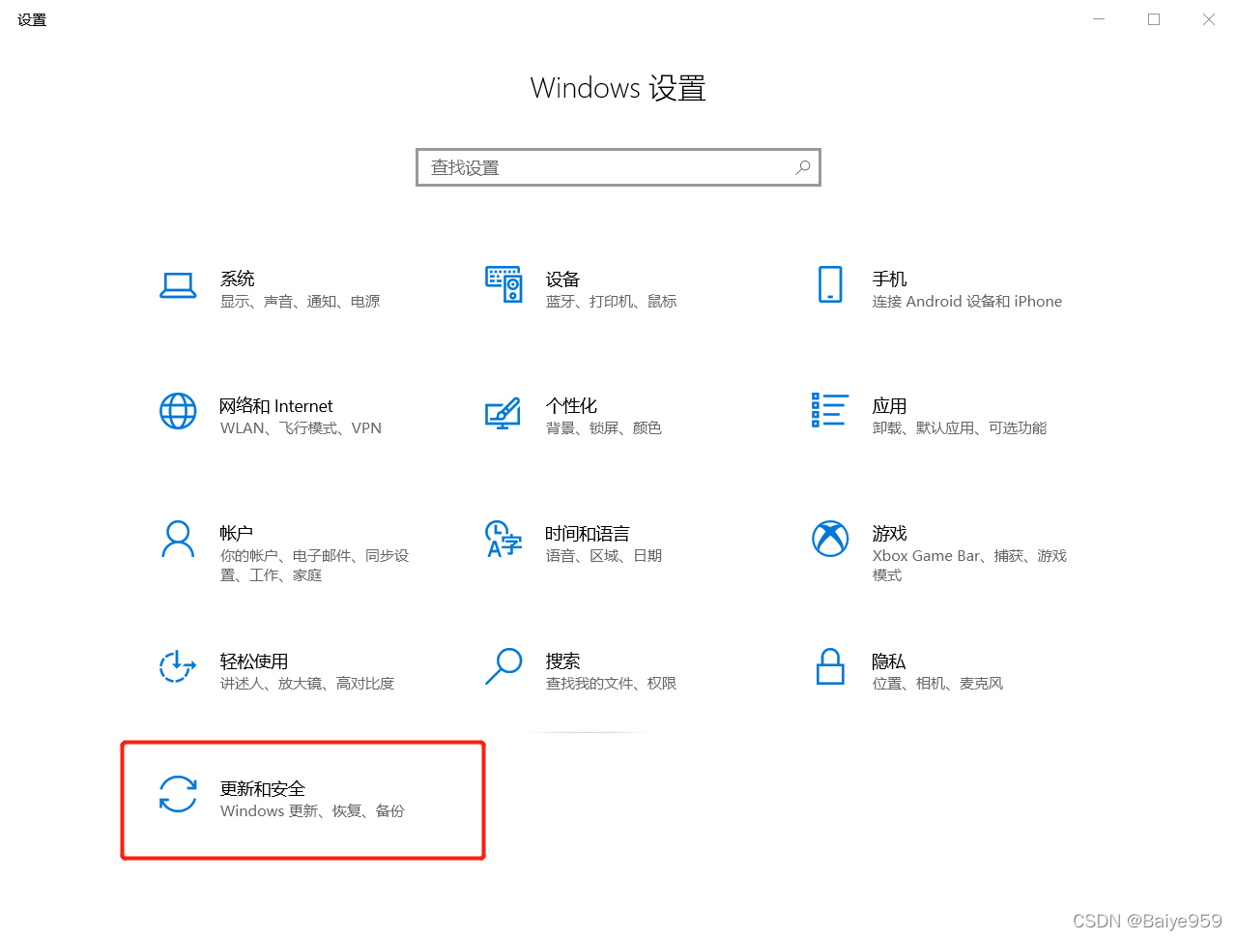The height and width of the screenshot is (940, 1237).
Task: Click the WLAN、飞行模式、VPN description
Action: pyautogui.click(x=301, y=428)
